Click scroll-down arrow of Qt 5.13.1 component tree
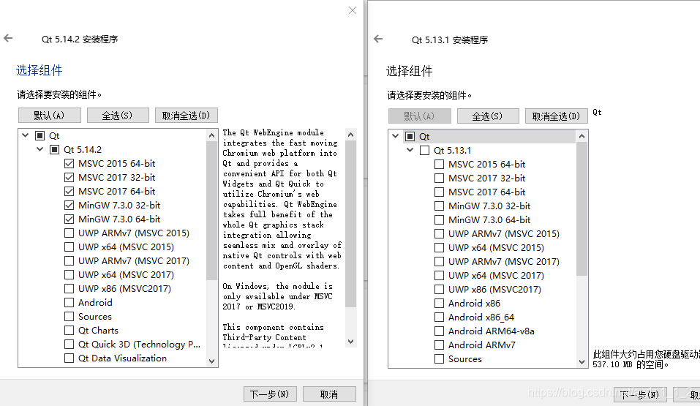The width and height of the screenshot is (700, 406). tap(582, 362)
